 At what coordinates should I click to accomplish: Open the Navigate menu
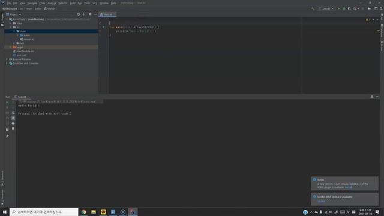pos(32,3)
